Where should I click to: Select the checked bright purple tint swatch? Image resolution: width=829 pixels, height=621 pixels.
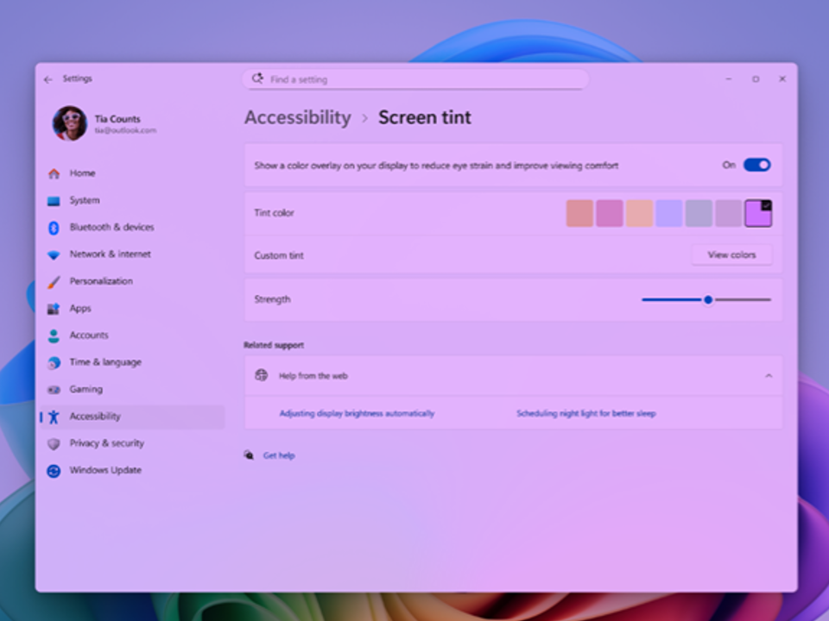coord(758,213)
